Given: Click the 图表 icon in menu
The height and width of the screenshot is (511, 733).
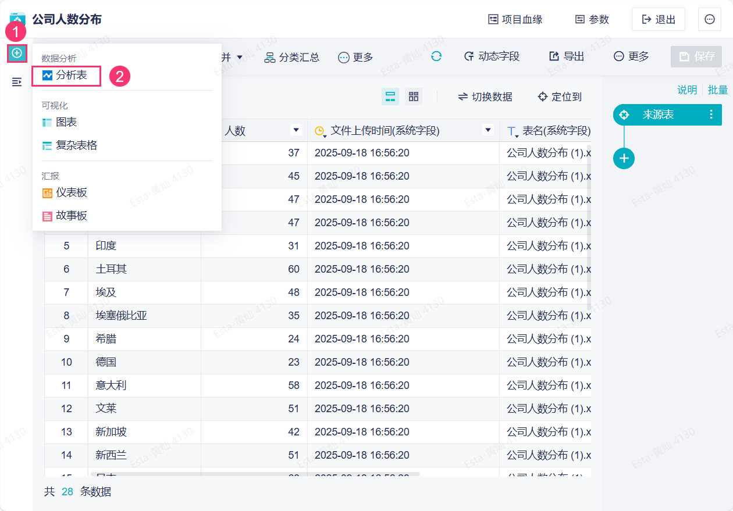Looking at the screenshot, I should 48,123.
